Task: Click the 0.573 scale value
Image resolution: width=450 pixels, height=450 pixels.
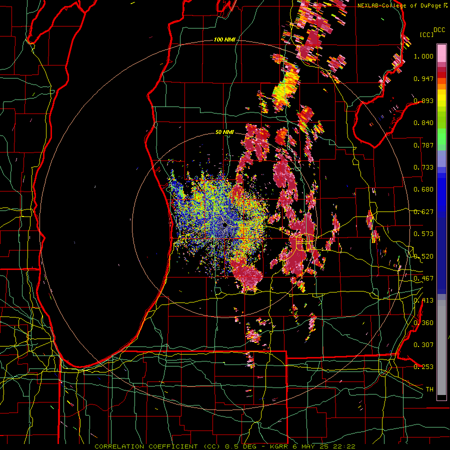Action: click(x=423, y=234)
